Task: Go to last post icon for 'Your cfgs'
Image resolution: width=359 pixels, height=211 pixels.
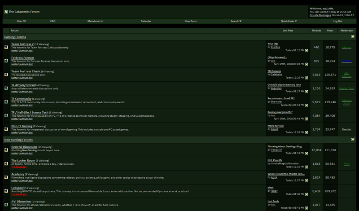Action: pos(306,50)
